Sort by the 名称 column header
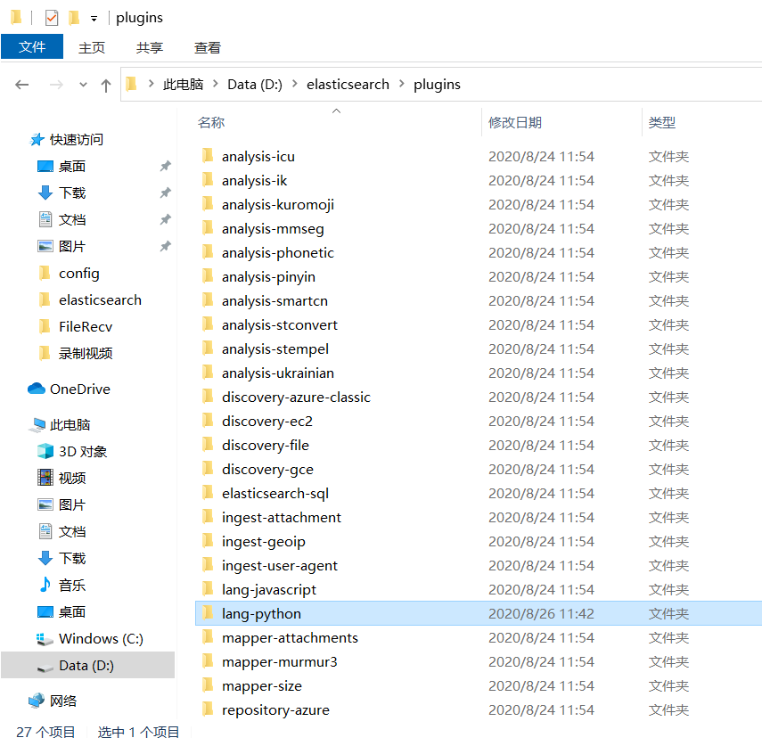 pyautogui.click(x=211, y=122)
